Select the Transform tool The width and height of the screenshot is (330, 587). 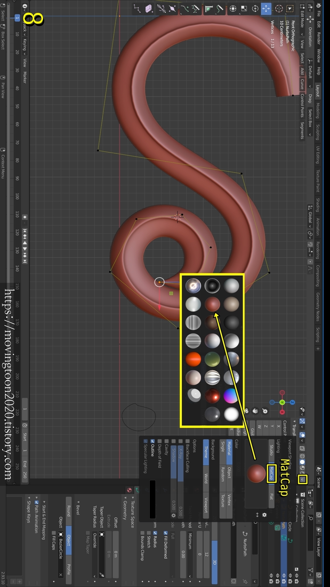click(233, 9)
